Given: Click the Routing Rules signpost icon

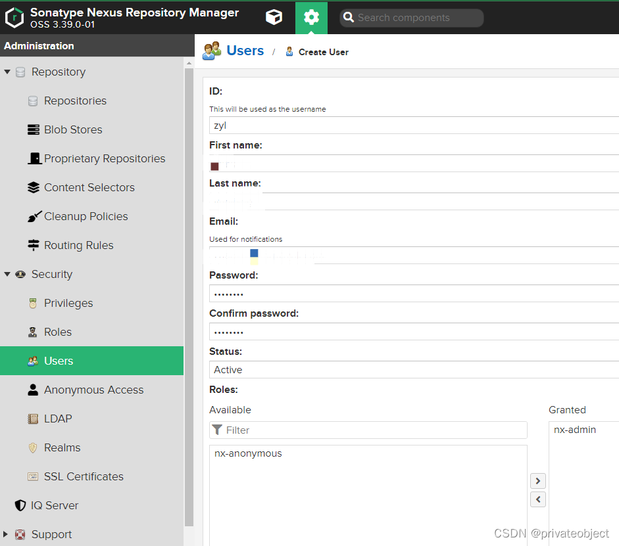Looking at the screenshot, I should pyautogui.click(x=33, y=245).
